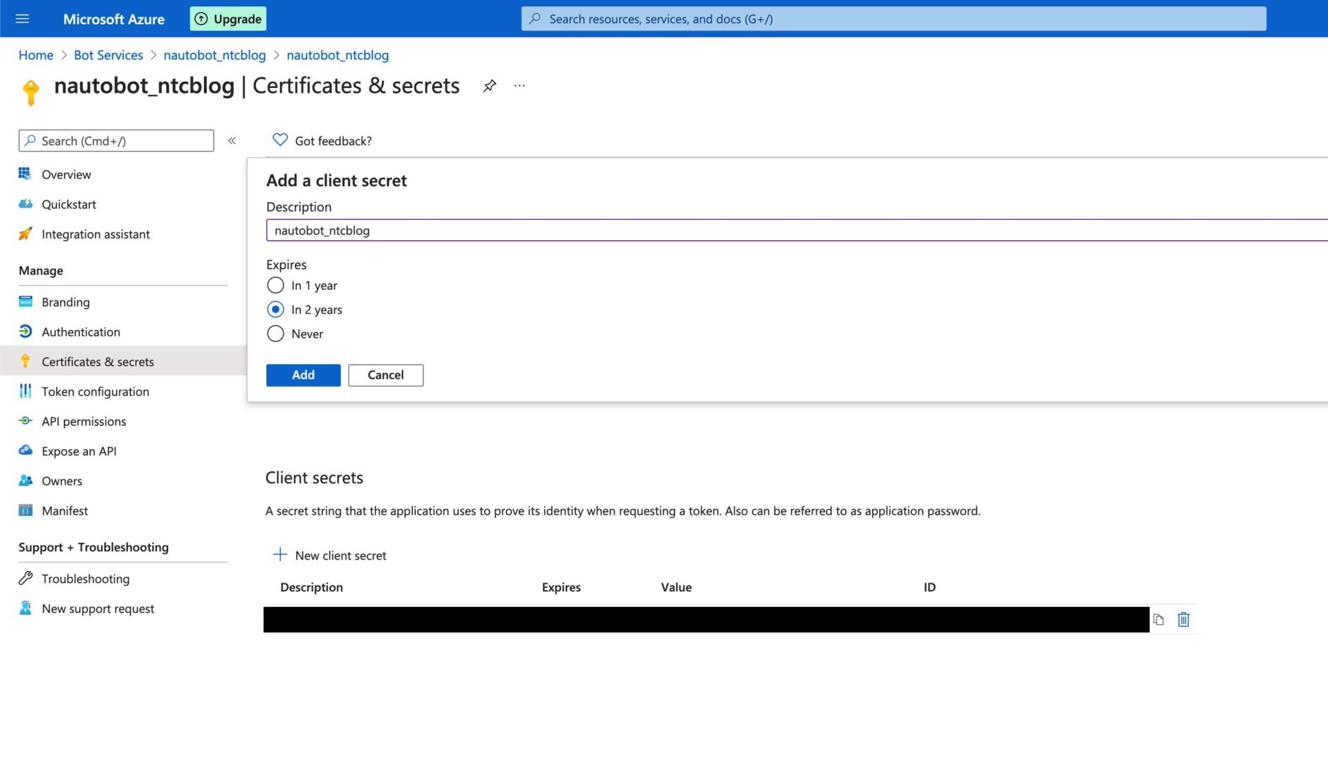This screenshot has height=775, width=1328.
Task: Select Troubleshooting under Support
Action: tap(85, 578)
